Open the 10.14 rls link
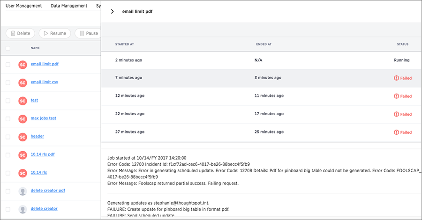Screen dimensions: 422x220 click(39, 172)
